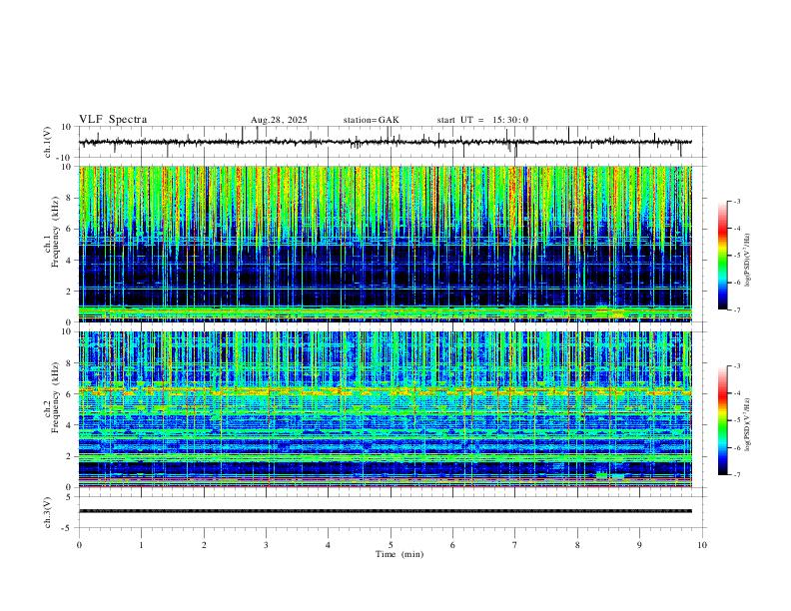This screenshot has height=611, width=791.
Task: Click the 'ch.1(V)' waveform axis label
Action: [48, 142]
